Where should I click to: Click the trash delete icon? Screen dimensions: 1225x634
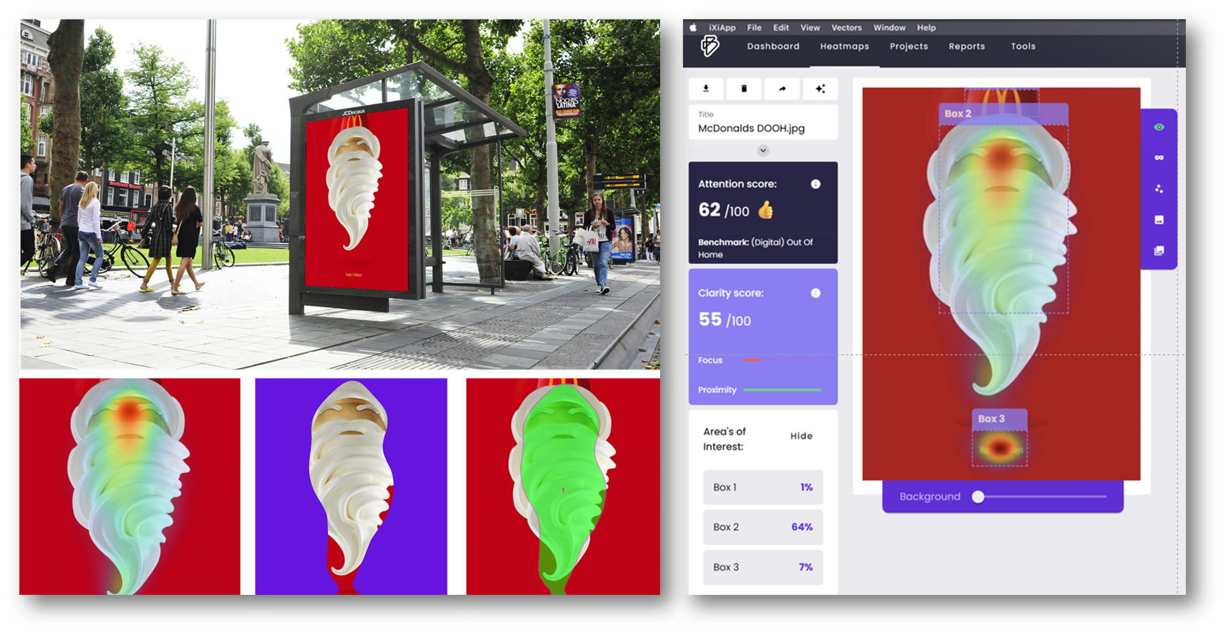click(744, 89)
